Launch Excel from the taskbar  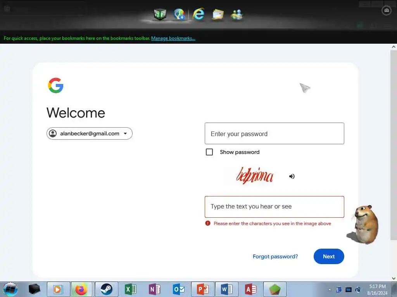131,289
